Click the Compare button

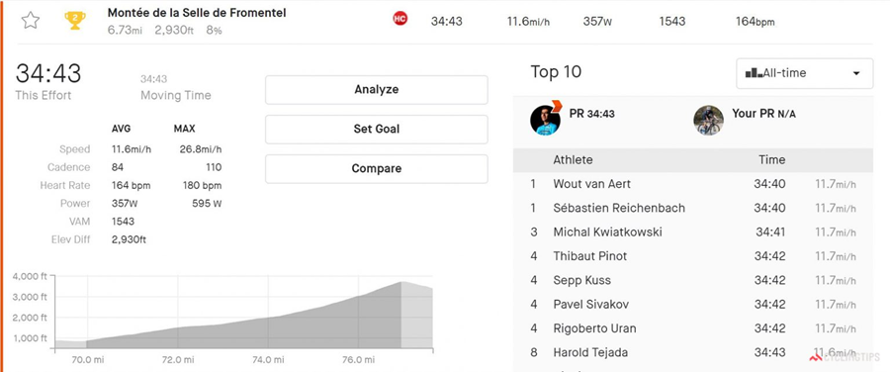pyautogui.click(x=377, y=168)
